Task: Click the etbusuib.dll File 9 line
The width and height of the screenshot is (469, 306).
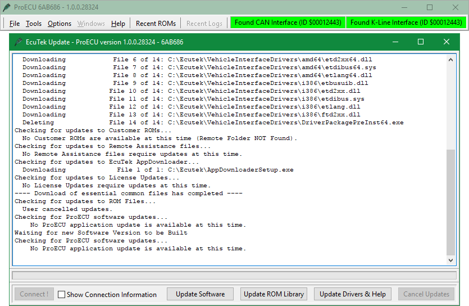Action: tap(195, 83)
